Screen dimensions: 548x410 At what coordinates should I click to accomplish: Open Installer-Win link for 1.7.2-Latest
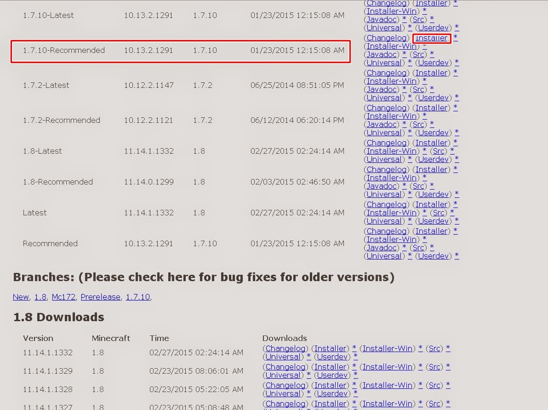[x=392, y=81]
